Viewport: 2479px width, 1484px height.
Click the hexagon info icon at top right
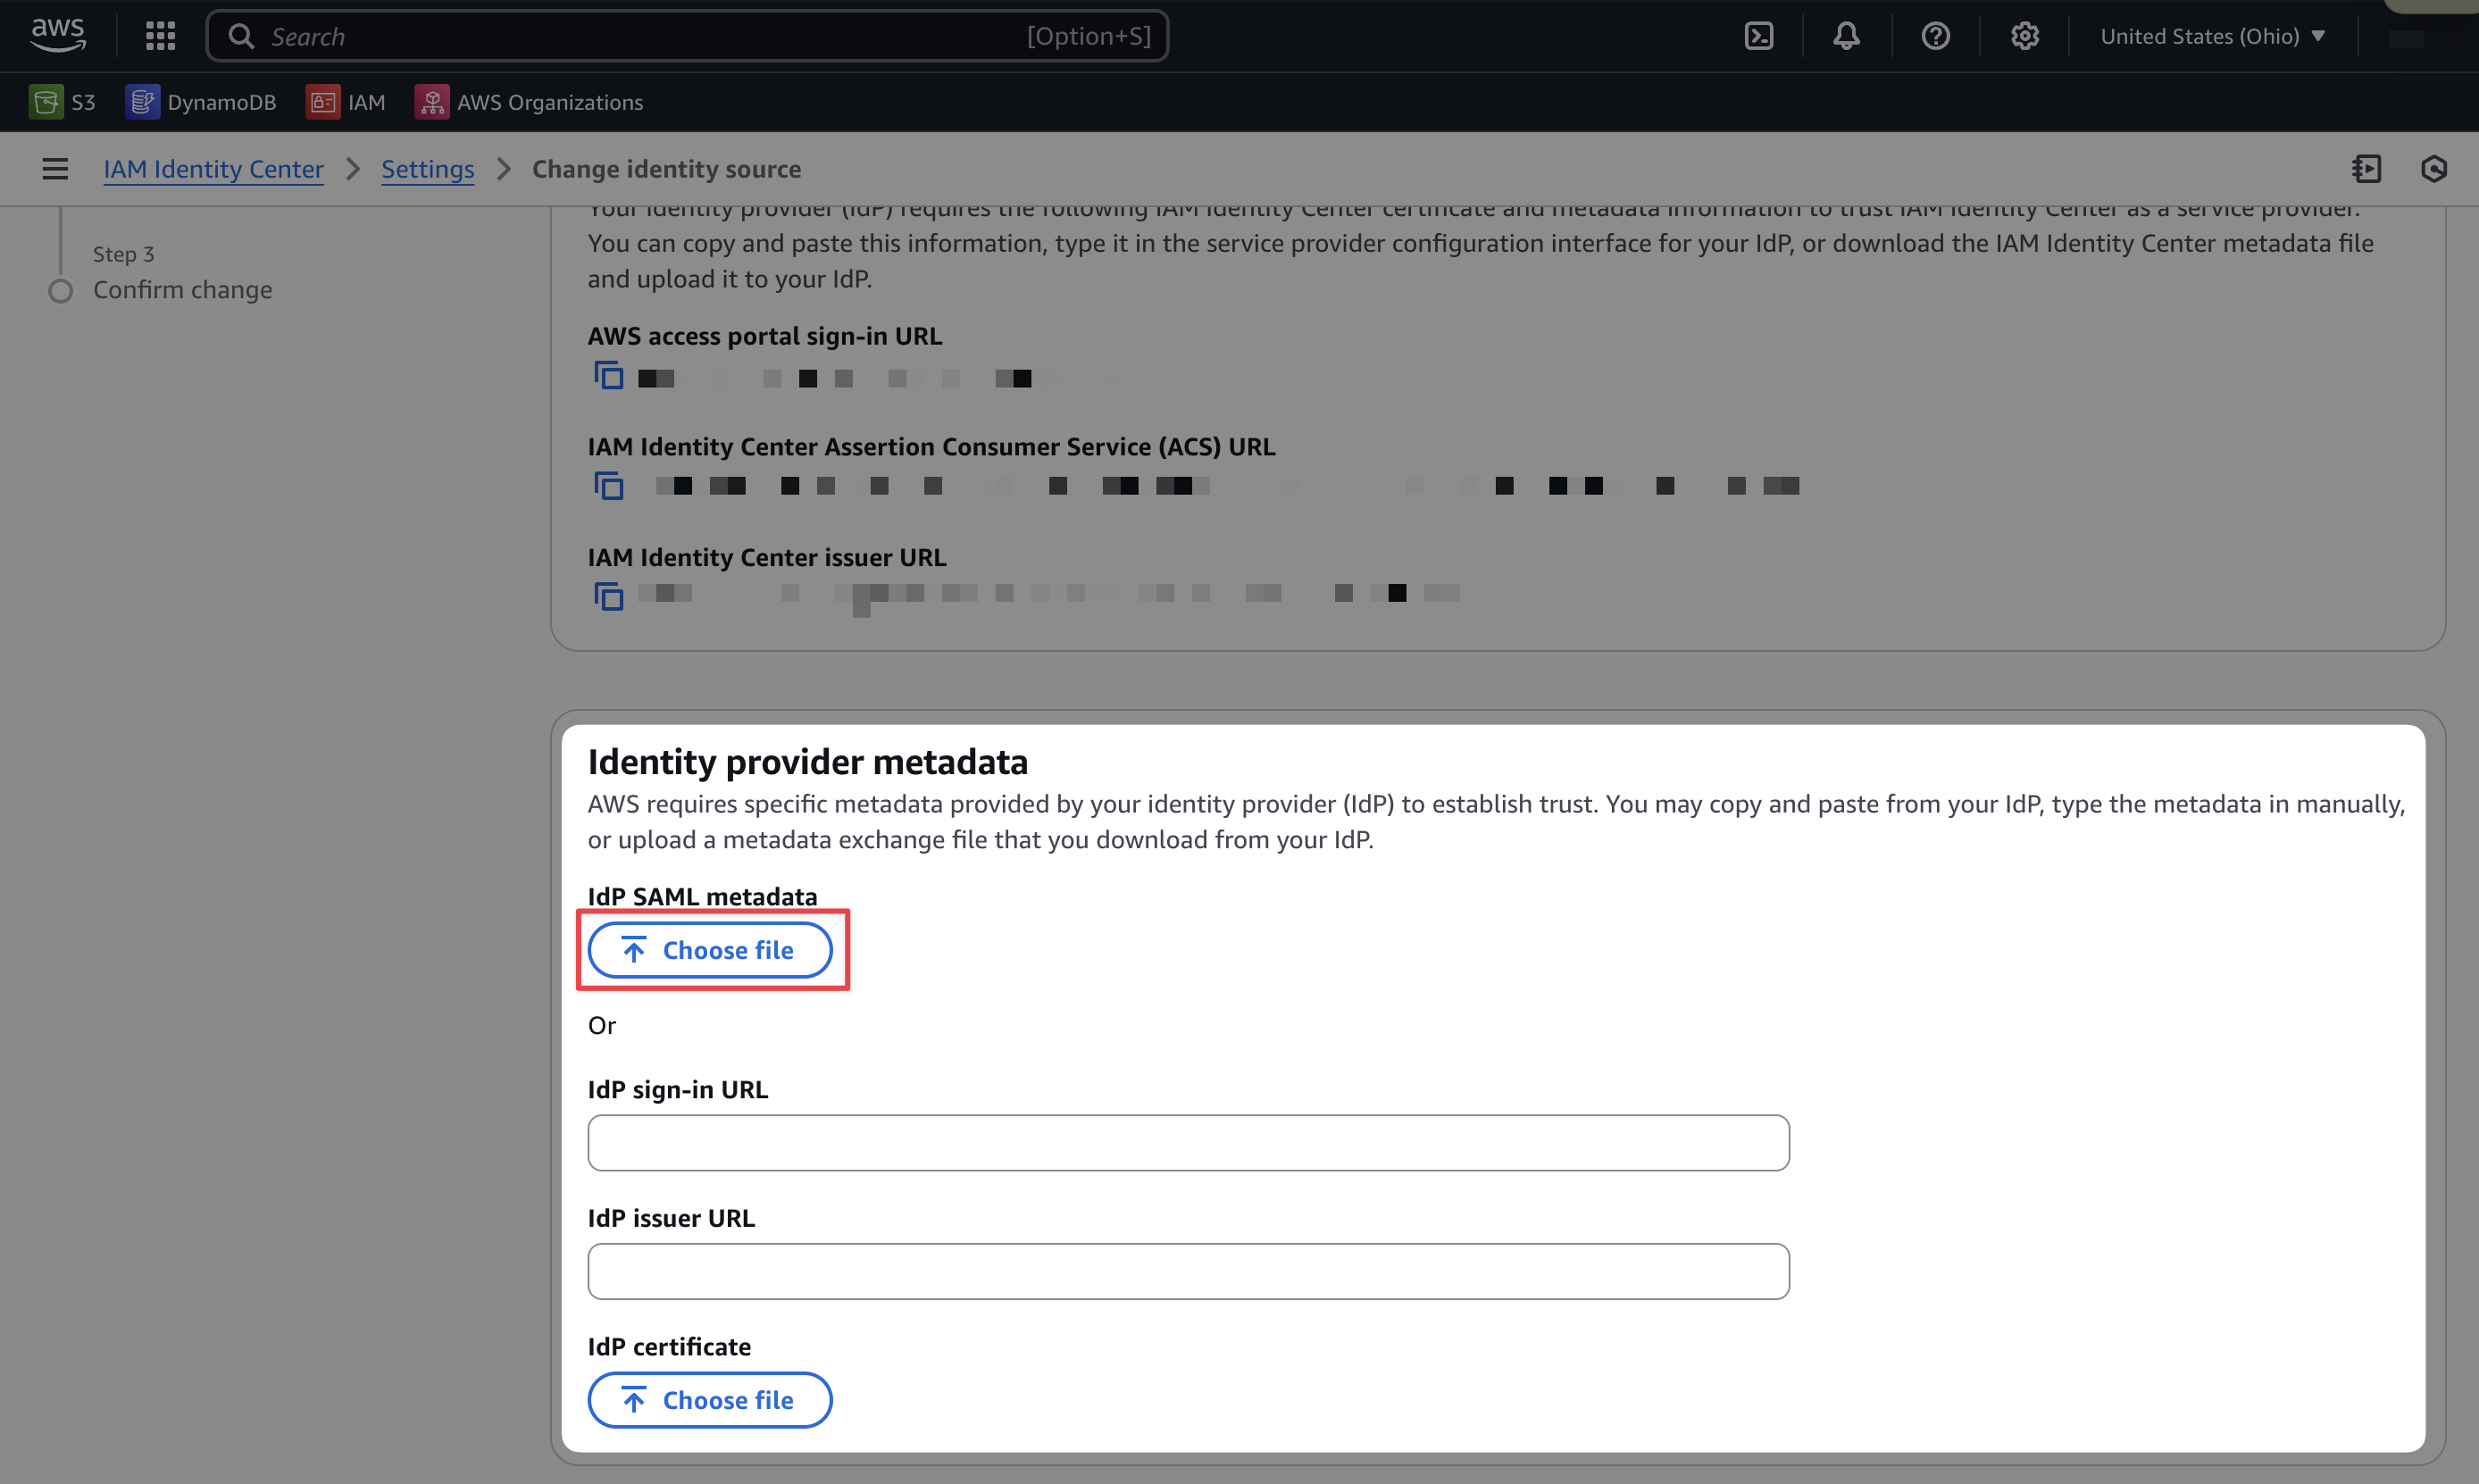pos(2433,169)
